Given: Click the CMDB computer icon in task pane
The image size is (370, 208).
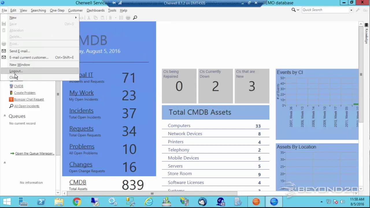Looking at the screenshot, I should (x=11, y=86).
